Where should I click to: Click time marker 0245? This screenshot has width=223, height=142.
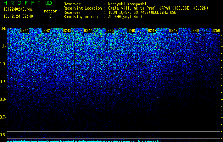(110, 31)
